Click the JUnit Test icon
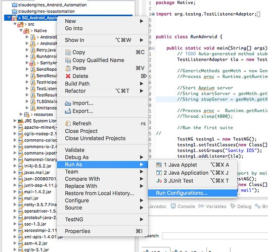Screen dimensions: 268x252 tap(159, 181)
